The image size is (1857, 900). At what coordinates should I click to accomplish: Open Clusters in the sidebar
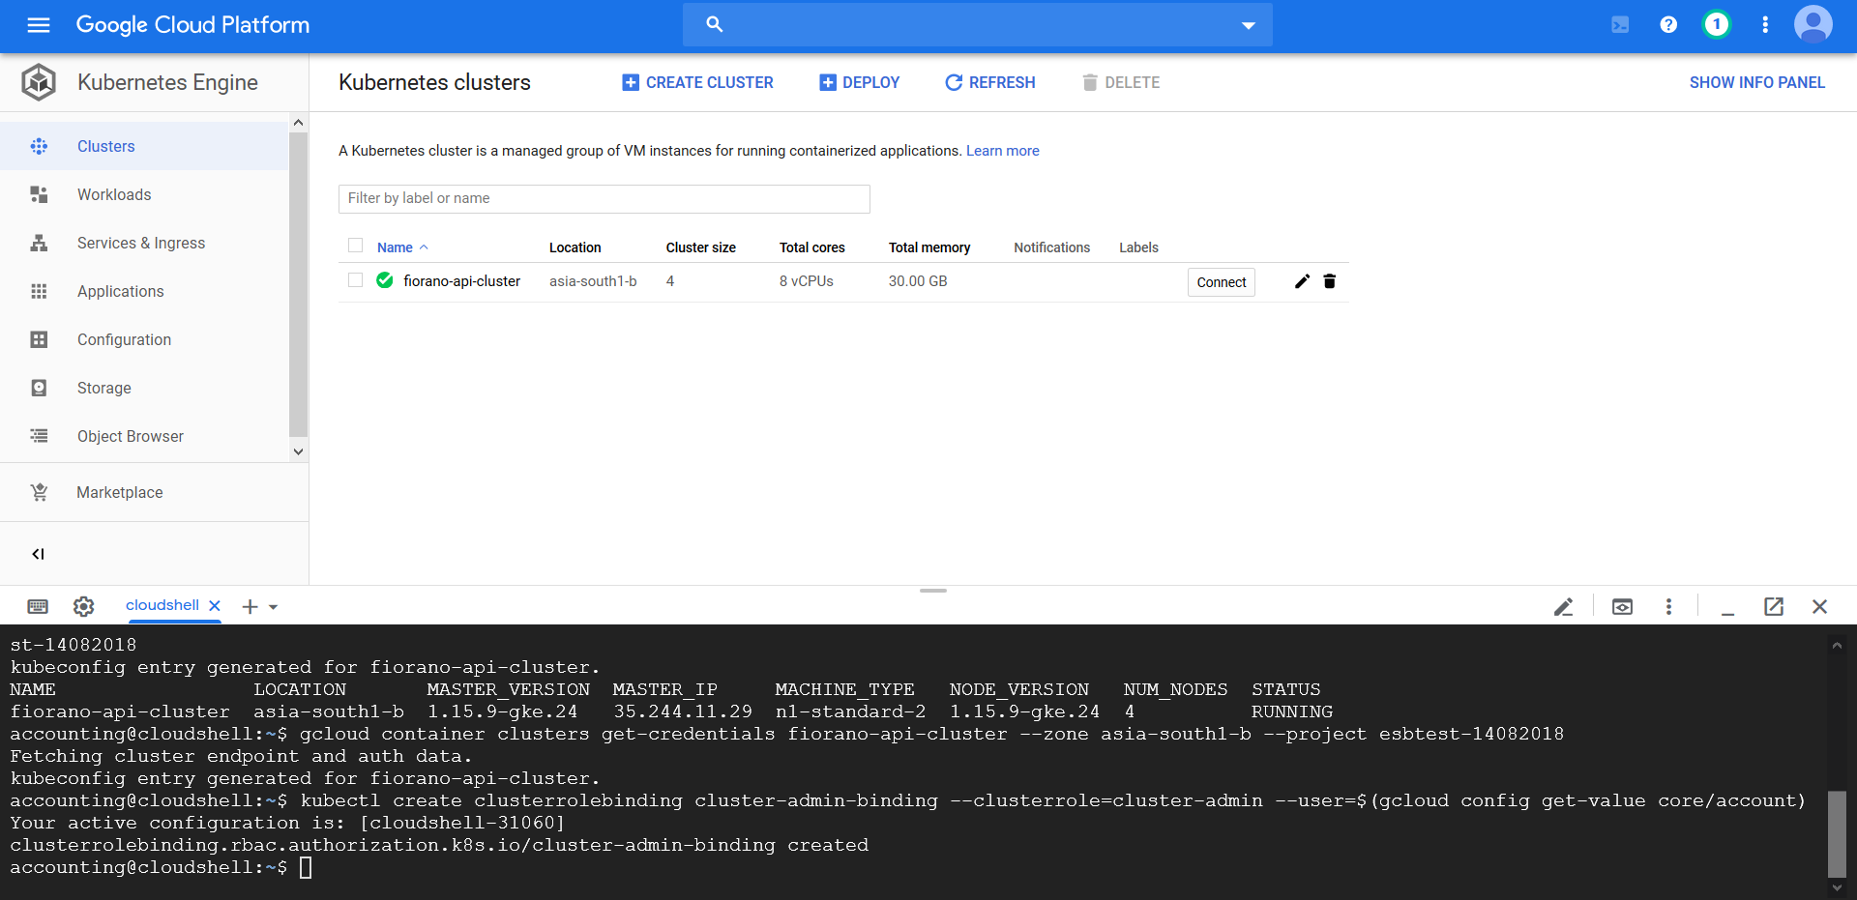point(144,146)
